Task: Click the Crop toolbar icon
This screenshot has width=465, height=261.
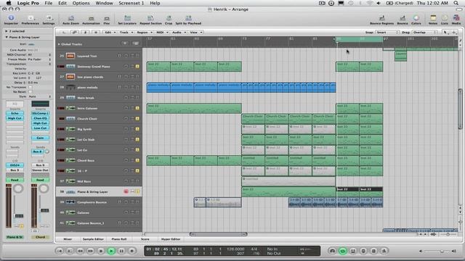Action: (x=169, y=18)
